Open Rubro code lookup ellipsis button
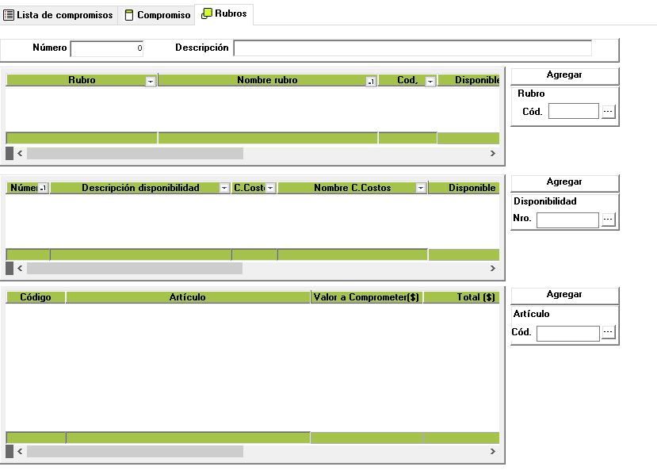Screen dimensions: 657x470 click(x=608, y=112)
